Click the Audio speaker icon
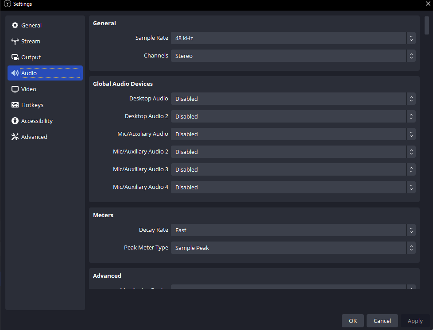Image resolution: width=433 pixels, height=330 pixels. 15,73
